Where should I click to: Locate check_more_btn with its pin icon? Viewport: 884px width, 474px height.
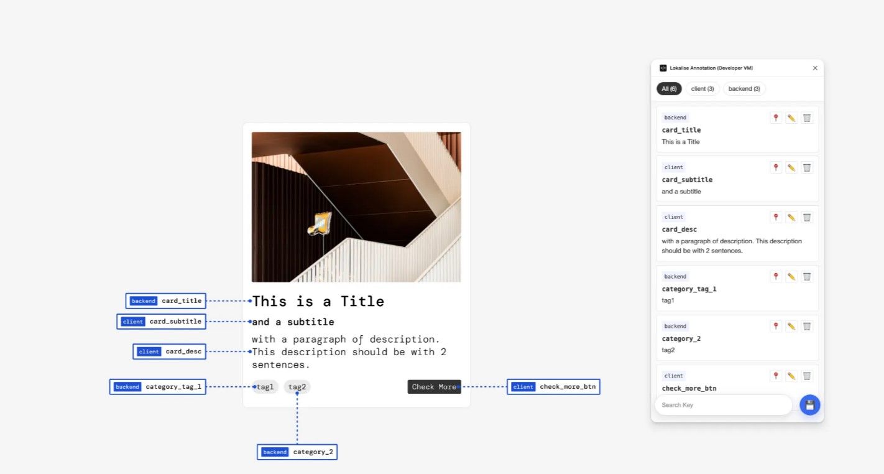[776, 376]
